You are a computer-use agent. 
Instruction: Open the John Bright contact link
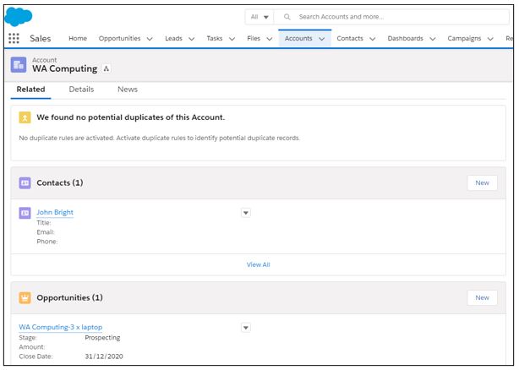[55, 212]
